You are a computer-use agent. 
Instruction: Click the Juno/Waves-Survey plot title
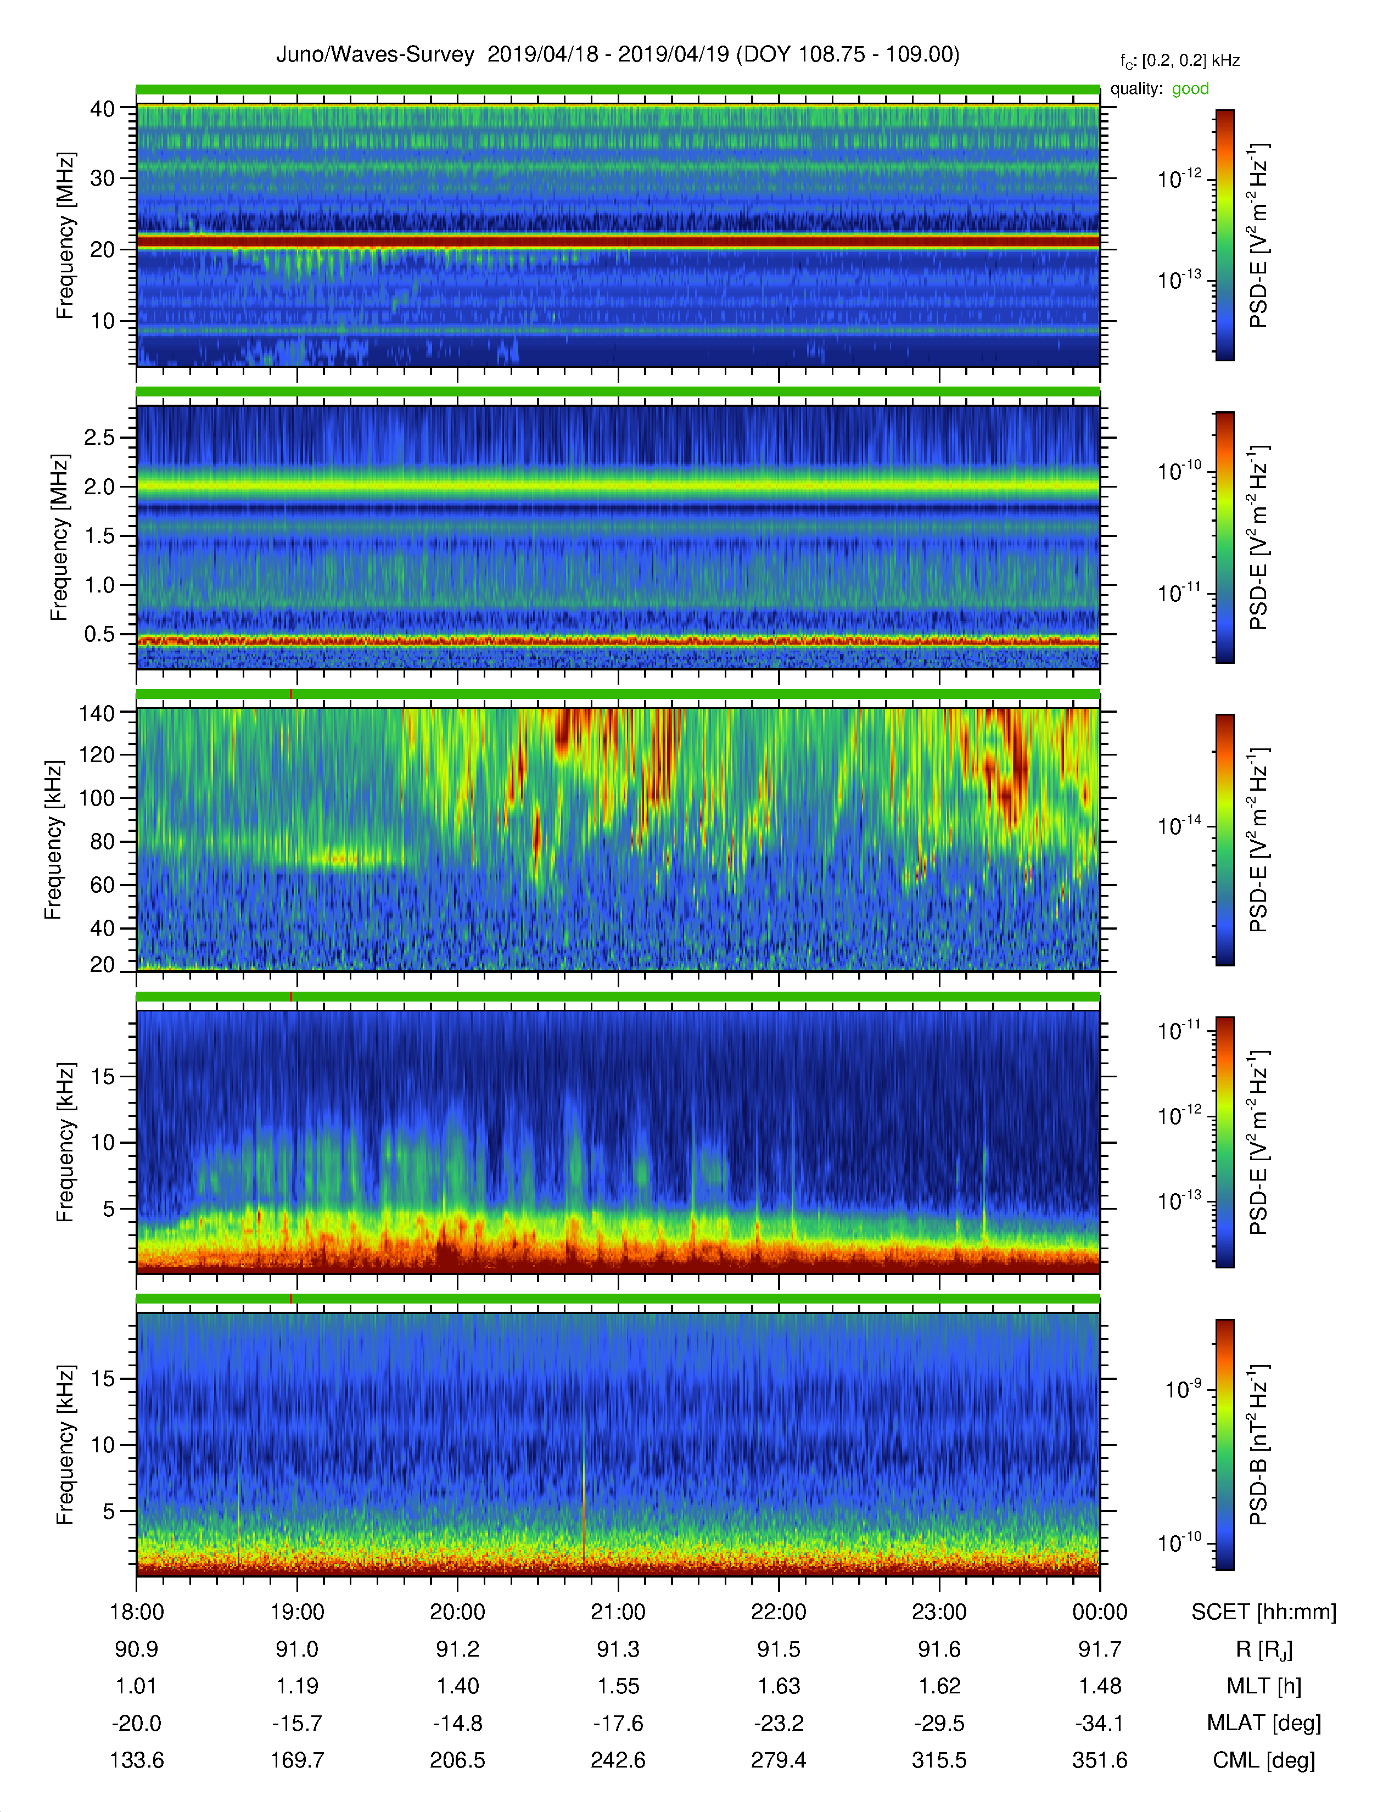(x=617, y=55)
